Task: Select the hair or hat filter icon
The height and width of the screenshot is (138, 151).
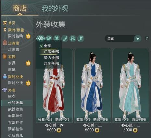Action: [65, 39]
